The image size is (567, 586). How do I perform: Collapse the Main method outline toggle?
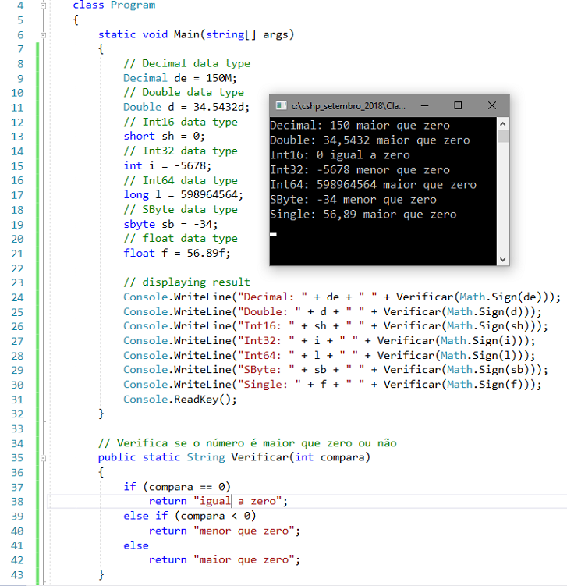coord(44,35)
